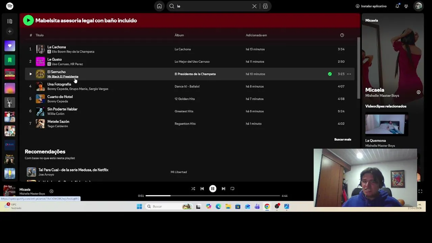Select the track La Cachona
Image resolution: width=432 pixels, height=243 pixels.
(56, 47)
